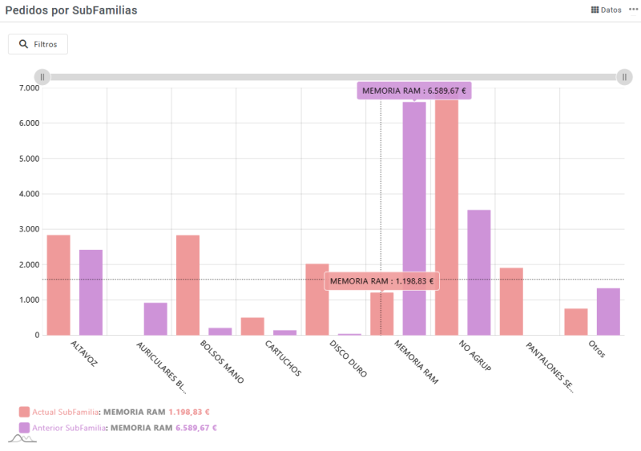The height and width of the screenshot is (451, 641).
Task: Select the pink PANTALONES bar
Action: 511,301
